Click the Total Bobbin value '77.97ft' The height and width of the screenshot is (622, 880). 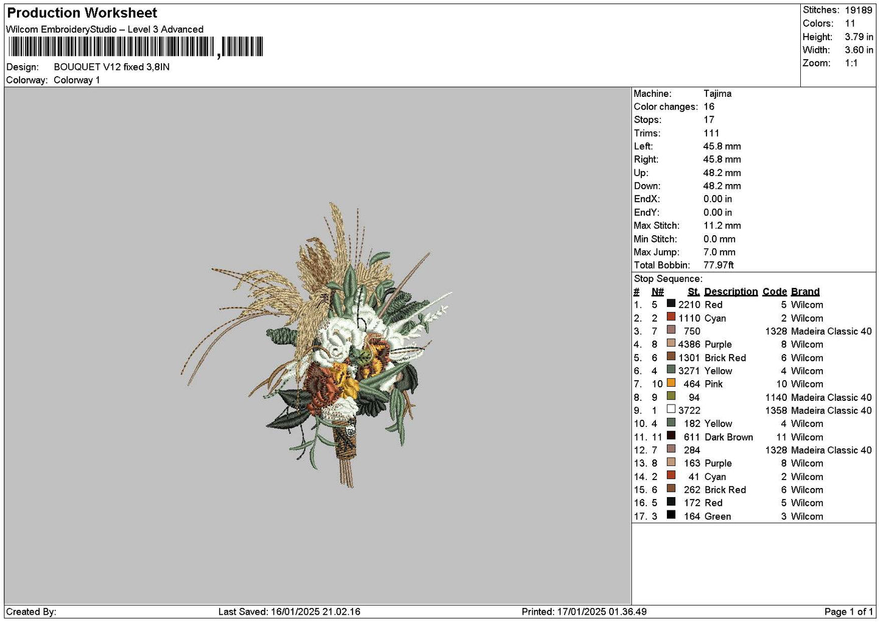719,266
